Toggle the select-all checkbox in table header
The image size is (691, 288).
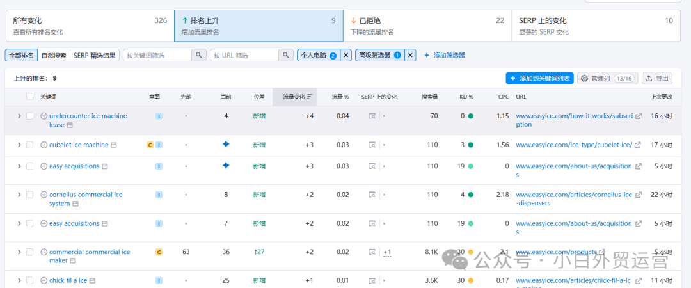29,97
